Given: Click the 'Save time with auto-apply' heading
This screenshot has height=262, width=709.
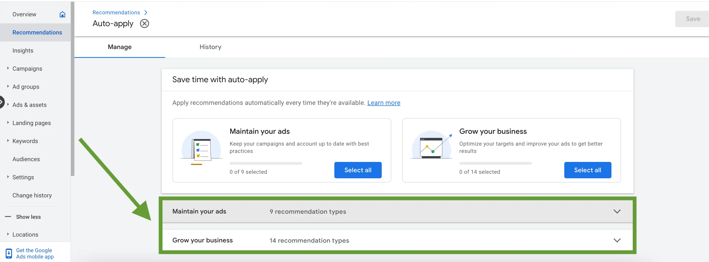Looking at the screenshot, I should [220, 79].
